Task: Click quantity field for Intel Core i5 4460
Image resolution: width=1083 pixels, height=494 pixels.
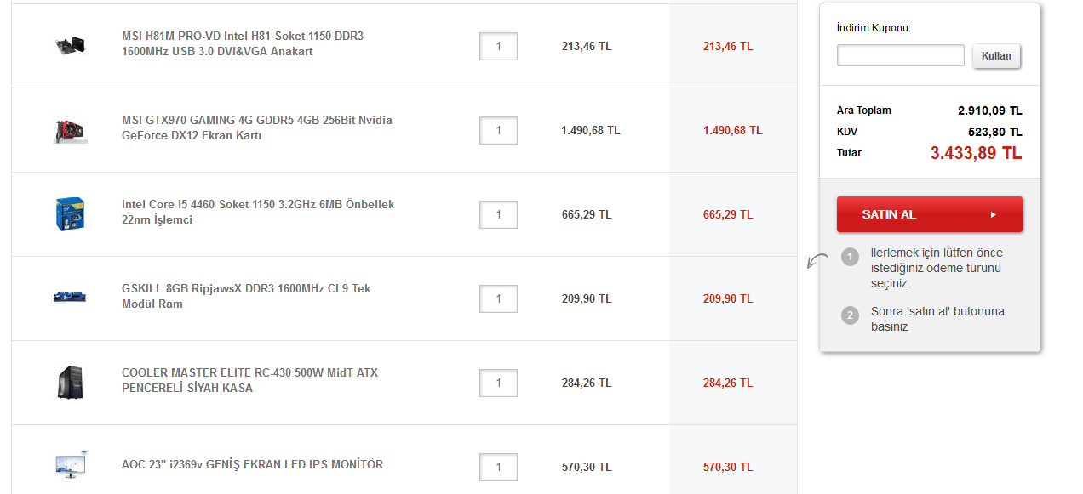Action: pyautogui.click(x=498, y=214)
